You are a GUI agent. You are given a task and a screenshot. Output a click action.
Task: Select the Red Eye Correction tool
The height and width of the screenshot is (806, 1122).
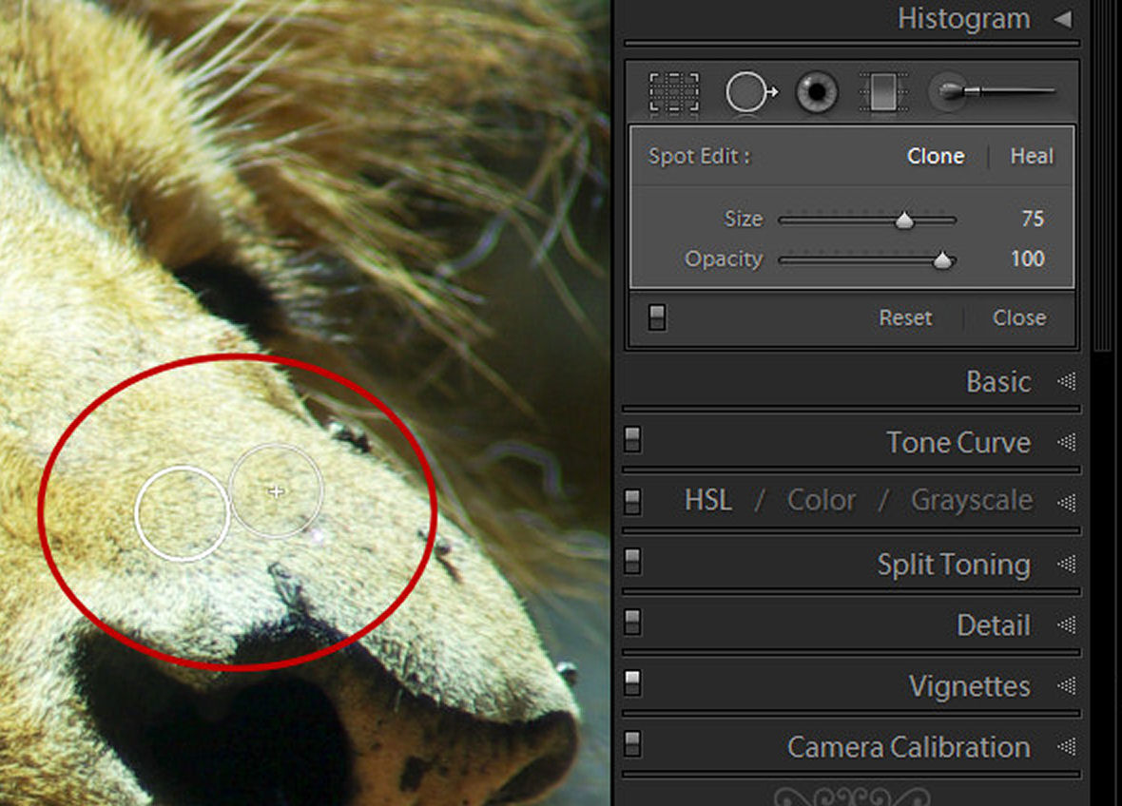pos(817,92)
